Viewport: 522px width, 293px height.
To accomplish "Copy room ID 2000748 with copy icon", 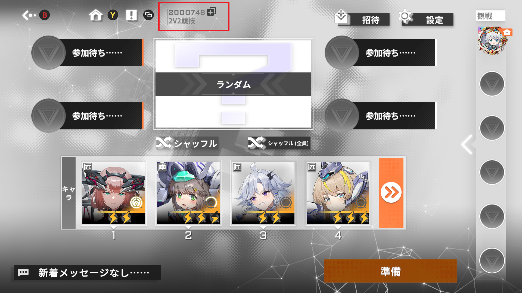I will pyautogui.click(x=212, y=12).
